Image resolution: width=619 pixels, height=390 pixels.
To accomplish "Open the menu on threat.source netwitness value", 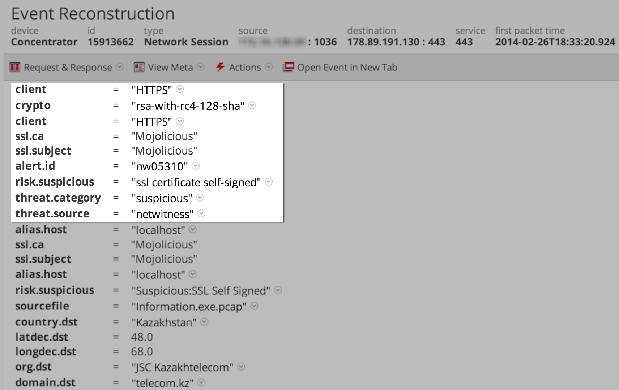I will click(x=201, y=214).
